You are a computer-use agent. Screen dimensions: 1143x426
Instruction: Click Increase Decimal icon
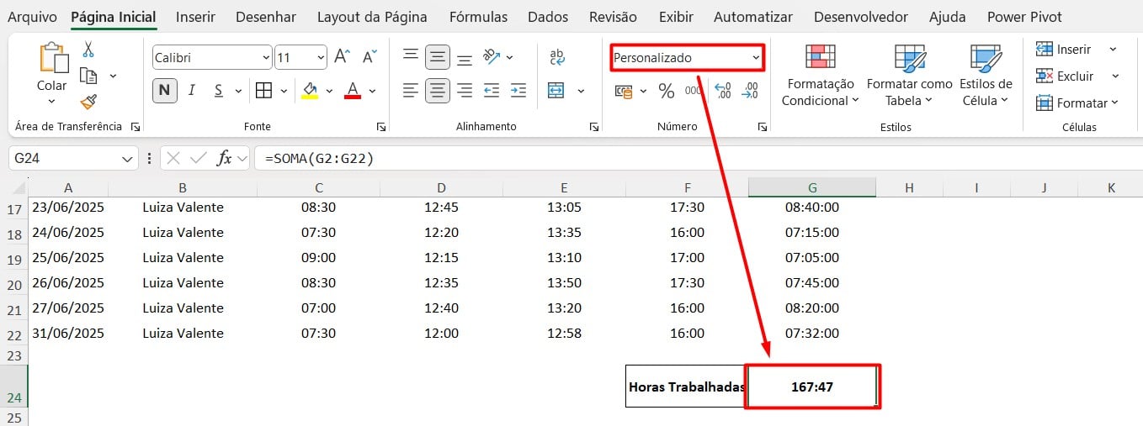pyautogui.click(x=722, y=91)
